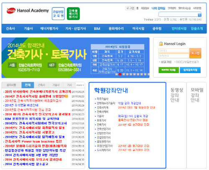The width and height of the screenshot is (209, 170).
Task: Open the 미국시험 main menu
Action: pos(138,29)
